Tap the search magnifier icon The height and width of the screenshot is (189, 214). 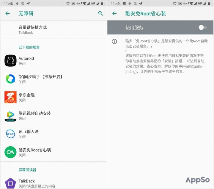click(x=100, y=13)
